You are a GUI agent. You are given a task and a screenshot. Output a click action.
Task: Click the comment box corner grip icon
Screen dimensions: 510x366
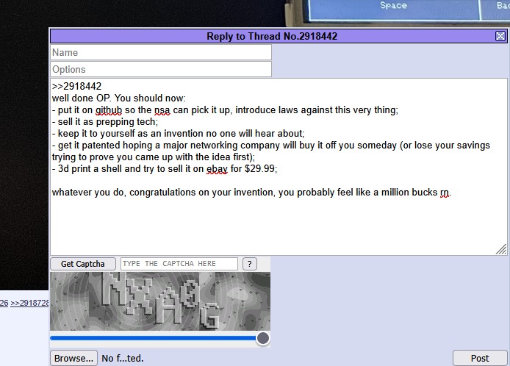pos(501,249)
